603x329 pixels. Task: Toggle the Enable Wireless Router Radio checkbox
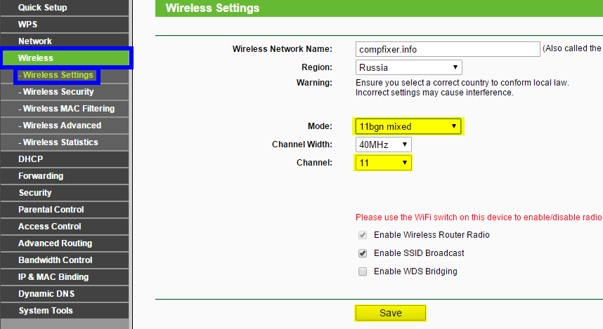coord(363,235)
